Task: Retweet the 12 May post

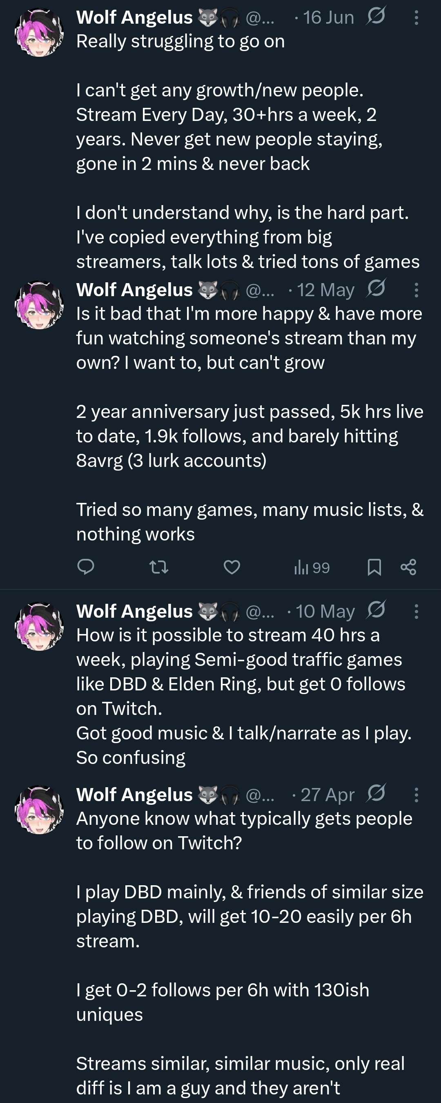Action: point(158,567)
